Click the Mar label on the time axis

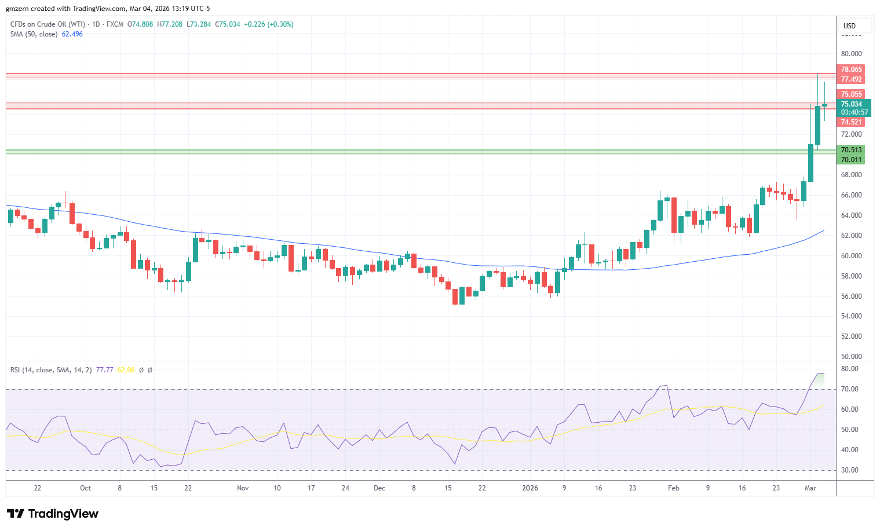click(810, 488)
